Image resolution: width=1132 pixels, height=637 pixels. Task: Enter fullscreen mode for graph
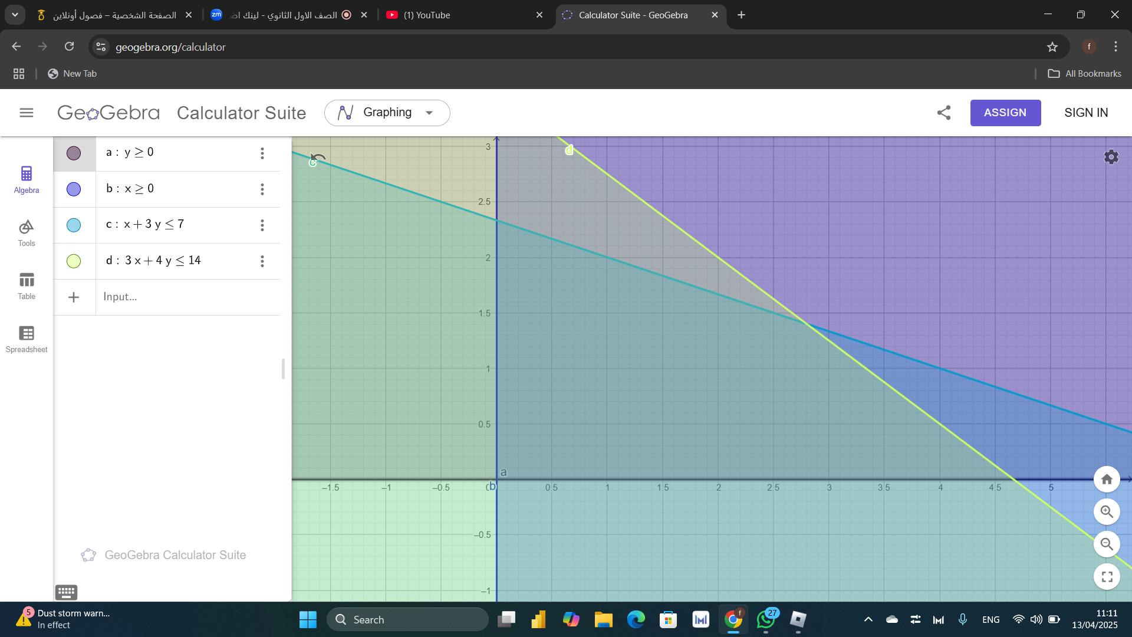point(1107,577)
